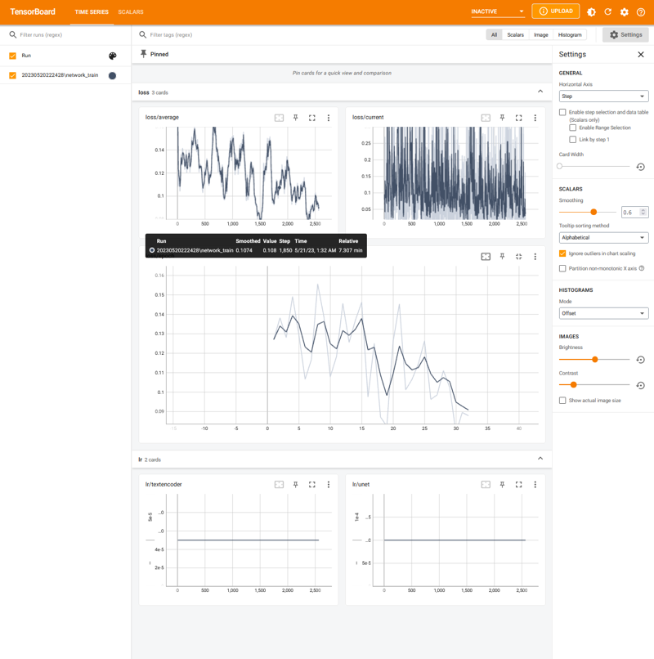Open the help question mark icon
This screenshot has width=654, height=659.
pos(641,11)
